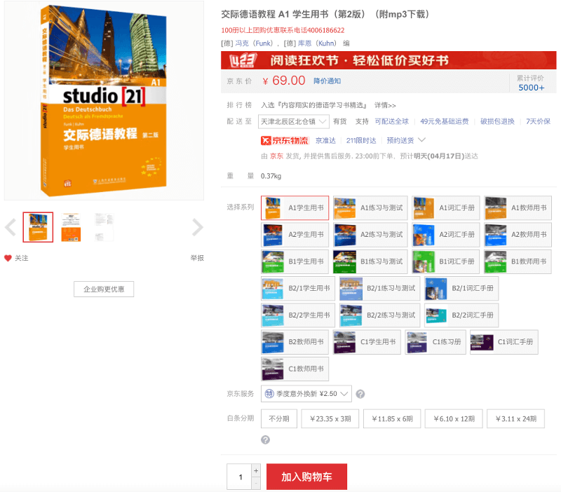Choose the B1练习与测试 option
Image resolution: width=561 pixels, height=492 pixels.
click(x=370, y=261)
